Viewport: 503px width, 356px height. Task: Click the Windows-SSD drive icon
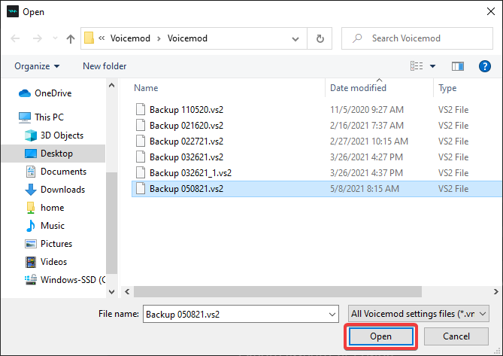tap(31, 280)
